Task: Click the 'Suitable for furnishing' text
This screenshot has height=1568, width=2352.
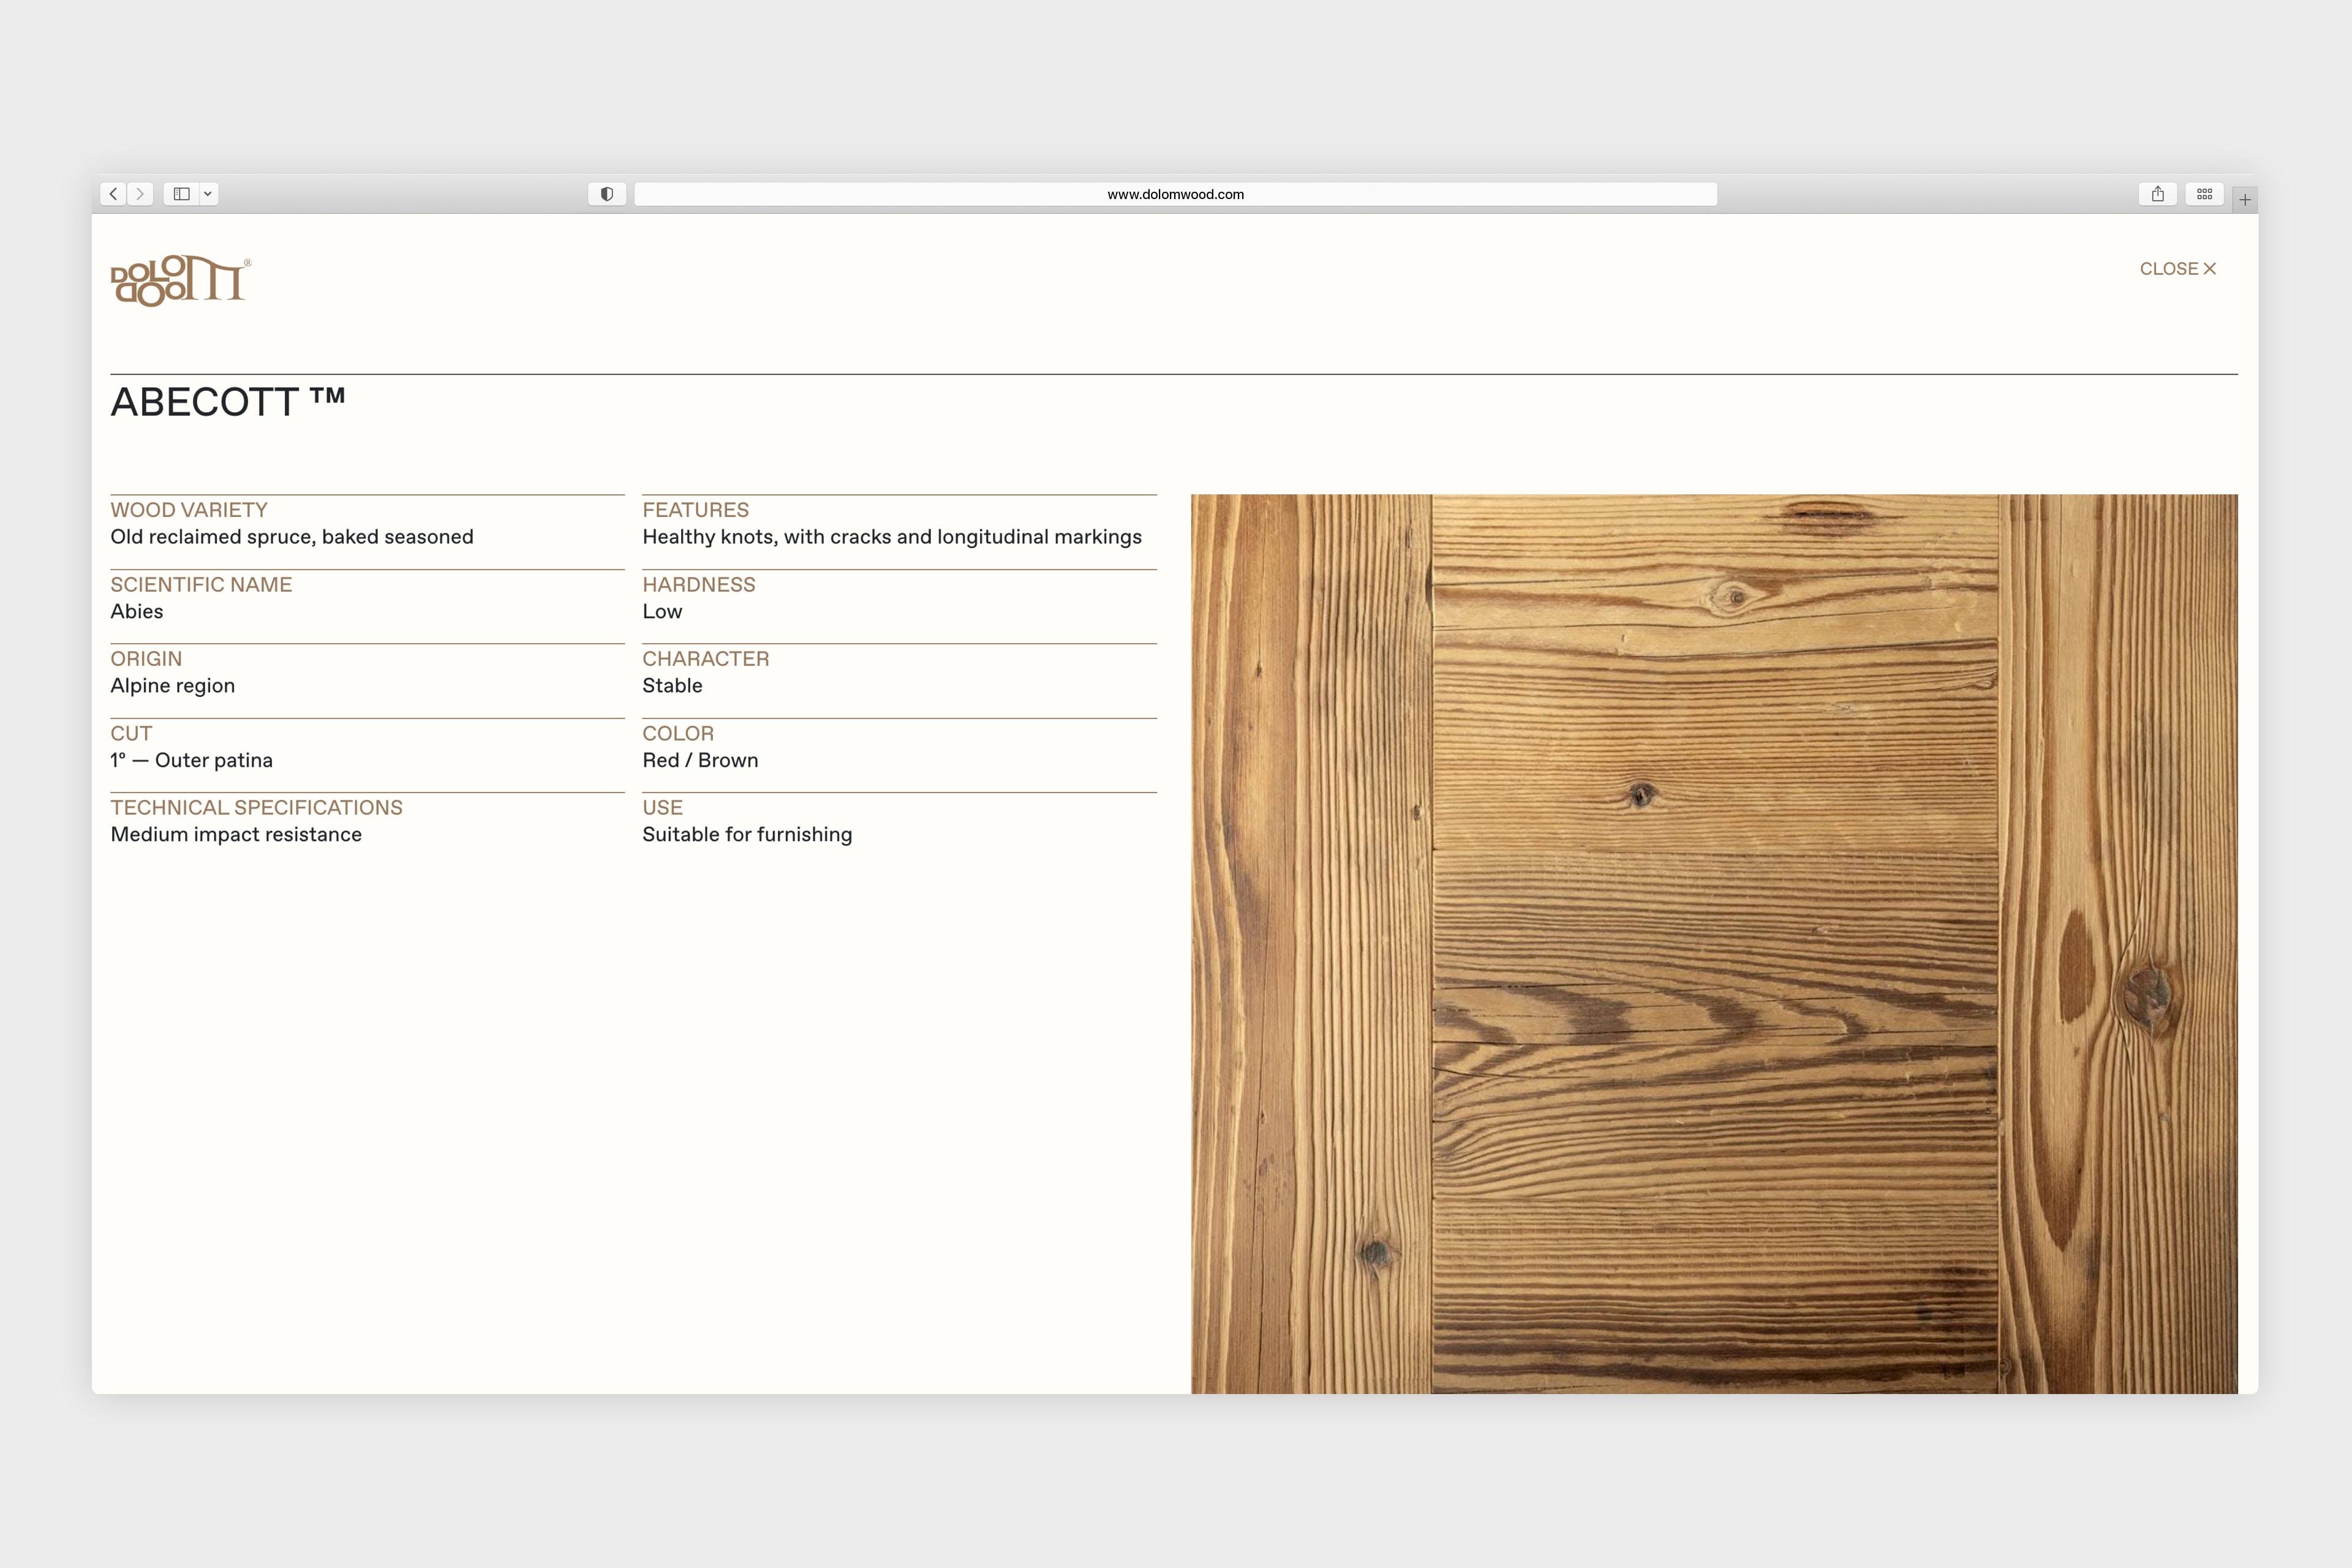Action: coord(747,834)
